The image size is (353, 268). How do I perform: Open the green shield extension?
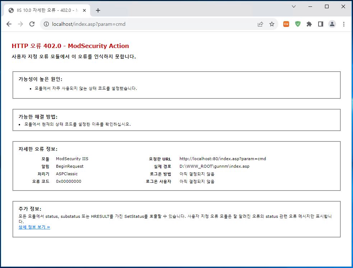298,24
